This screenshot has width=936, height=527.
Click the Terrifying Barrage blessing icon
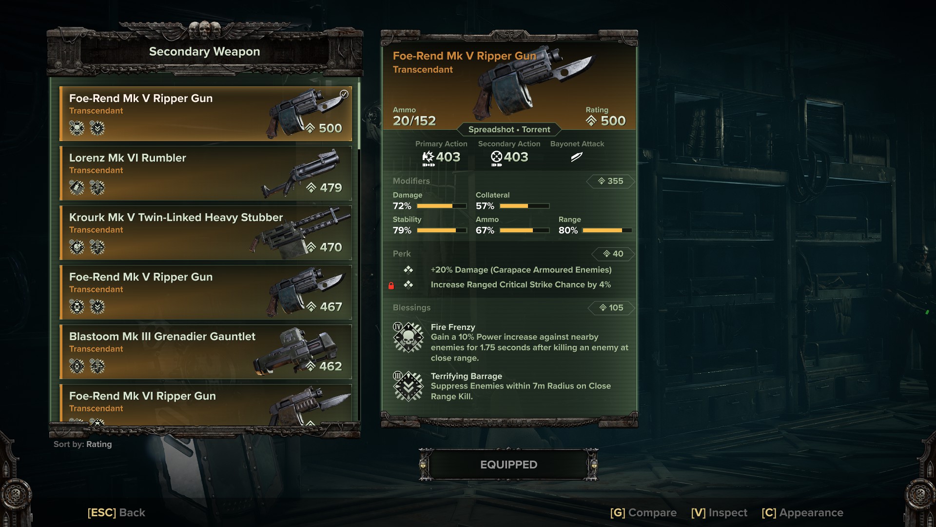coord(409,386)
